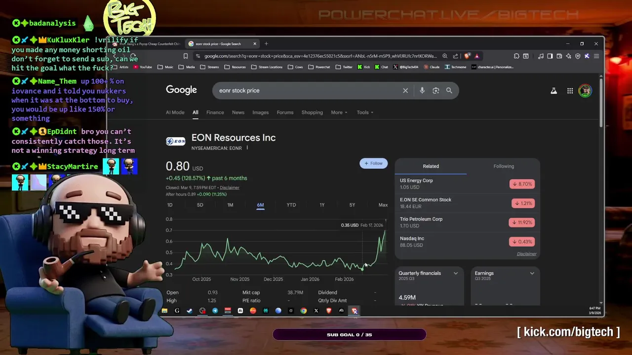632x355 pixels.
Task: Open more options next to NYSEAMERICAN: EONR
Action: coord(247,148)
